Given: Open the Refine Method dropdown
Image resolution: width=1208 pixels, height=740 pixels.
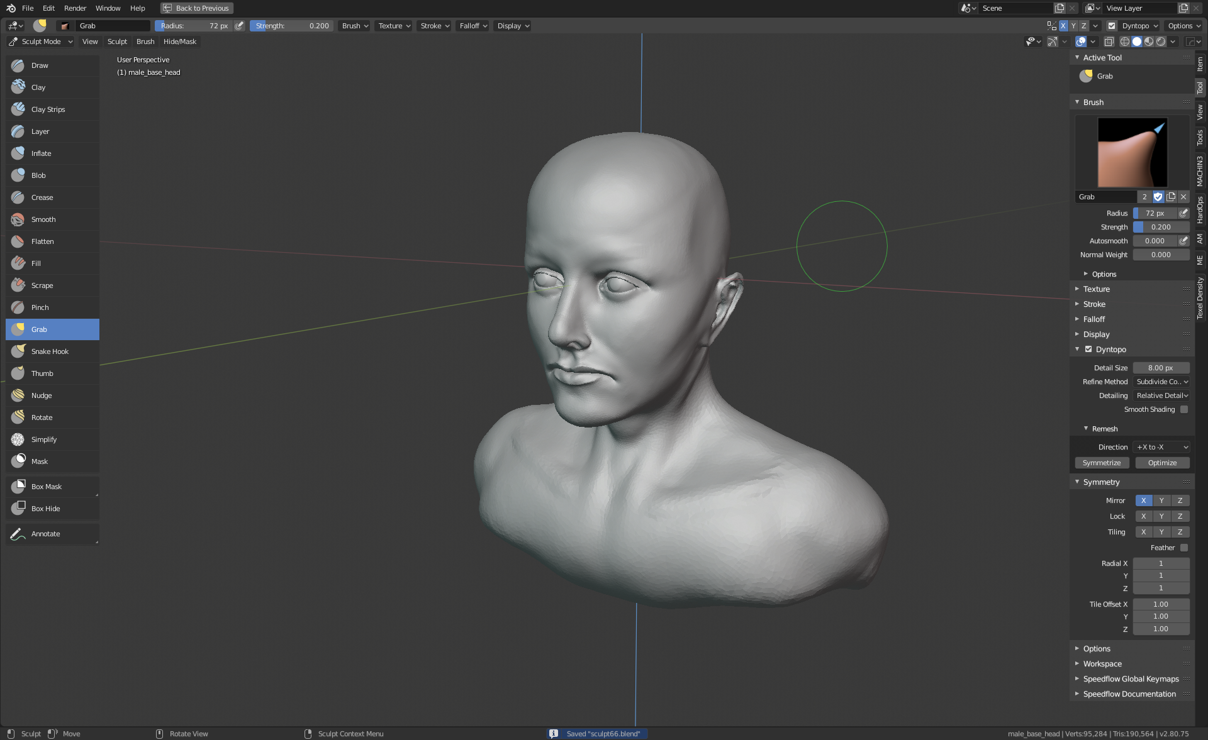Looking at the screenshot, I should tap(1161, 382).
